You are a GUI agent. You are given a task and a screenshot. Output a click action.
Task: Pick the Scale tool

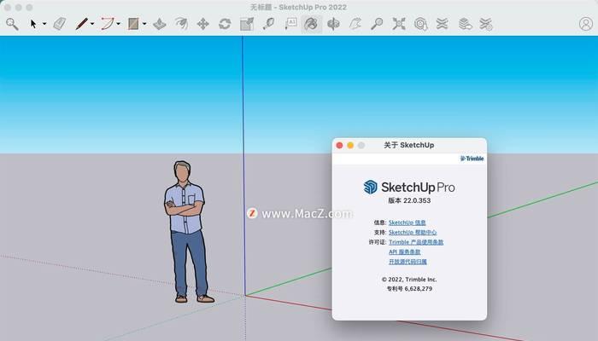tap(247, 24)
